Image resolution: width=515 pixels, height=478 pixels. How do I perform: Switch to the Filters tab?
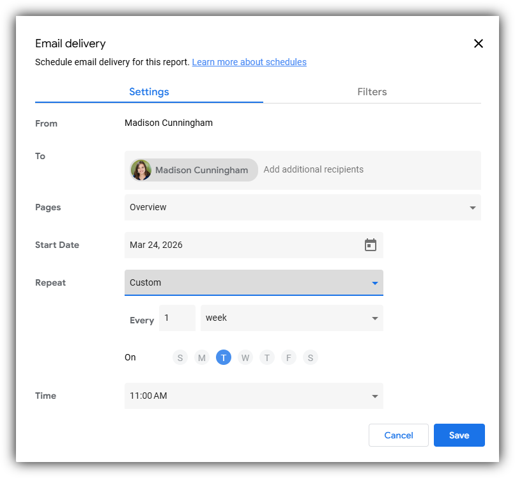point(372,91)
